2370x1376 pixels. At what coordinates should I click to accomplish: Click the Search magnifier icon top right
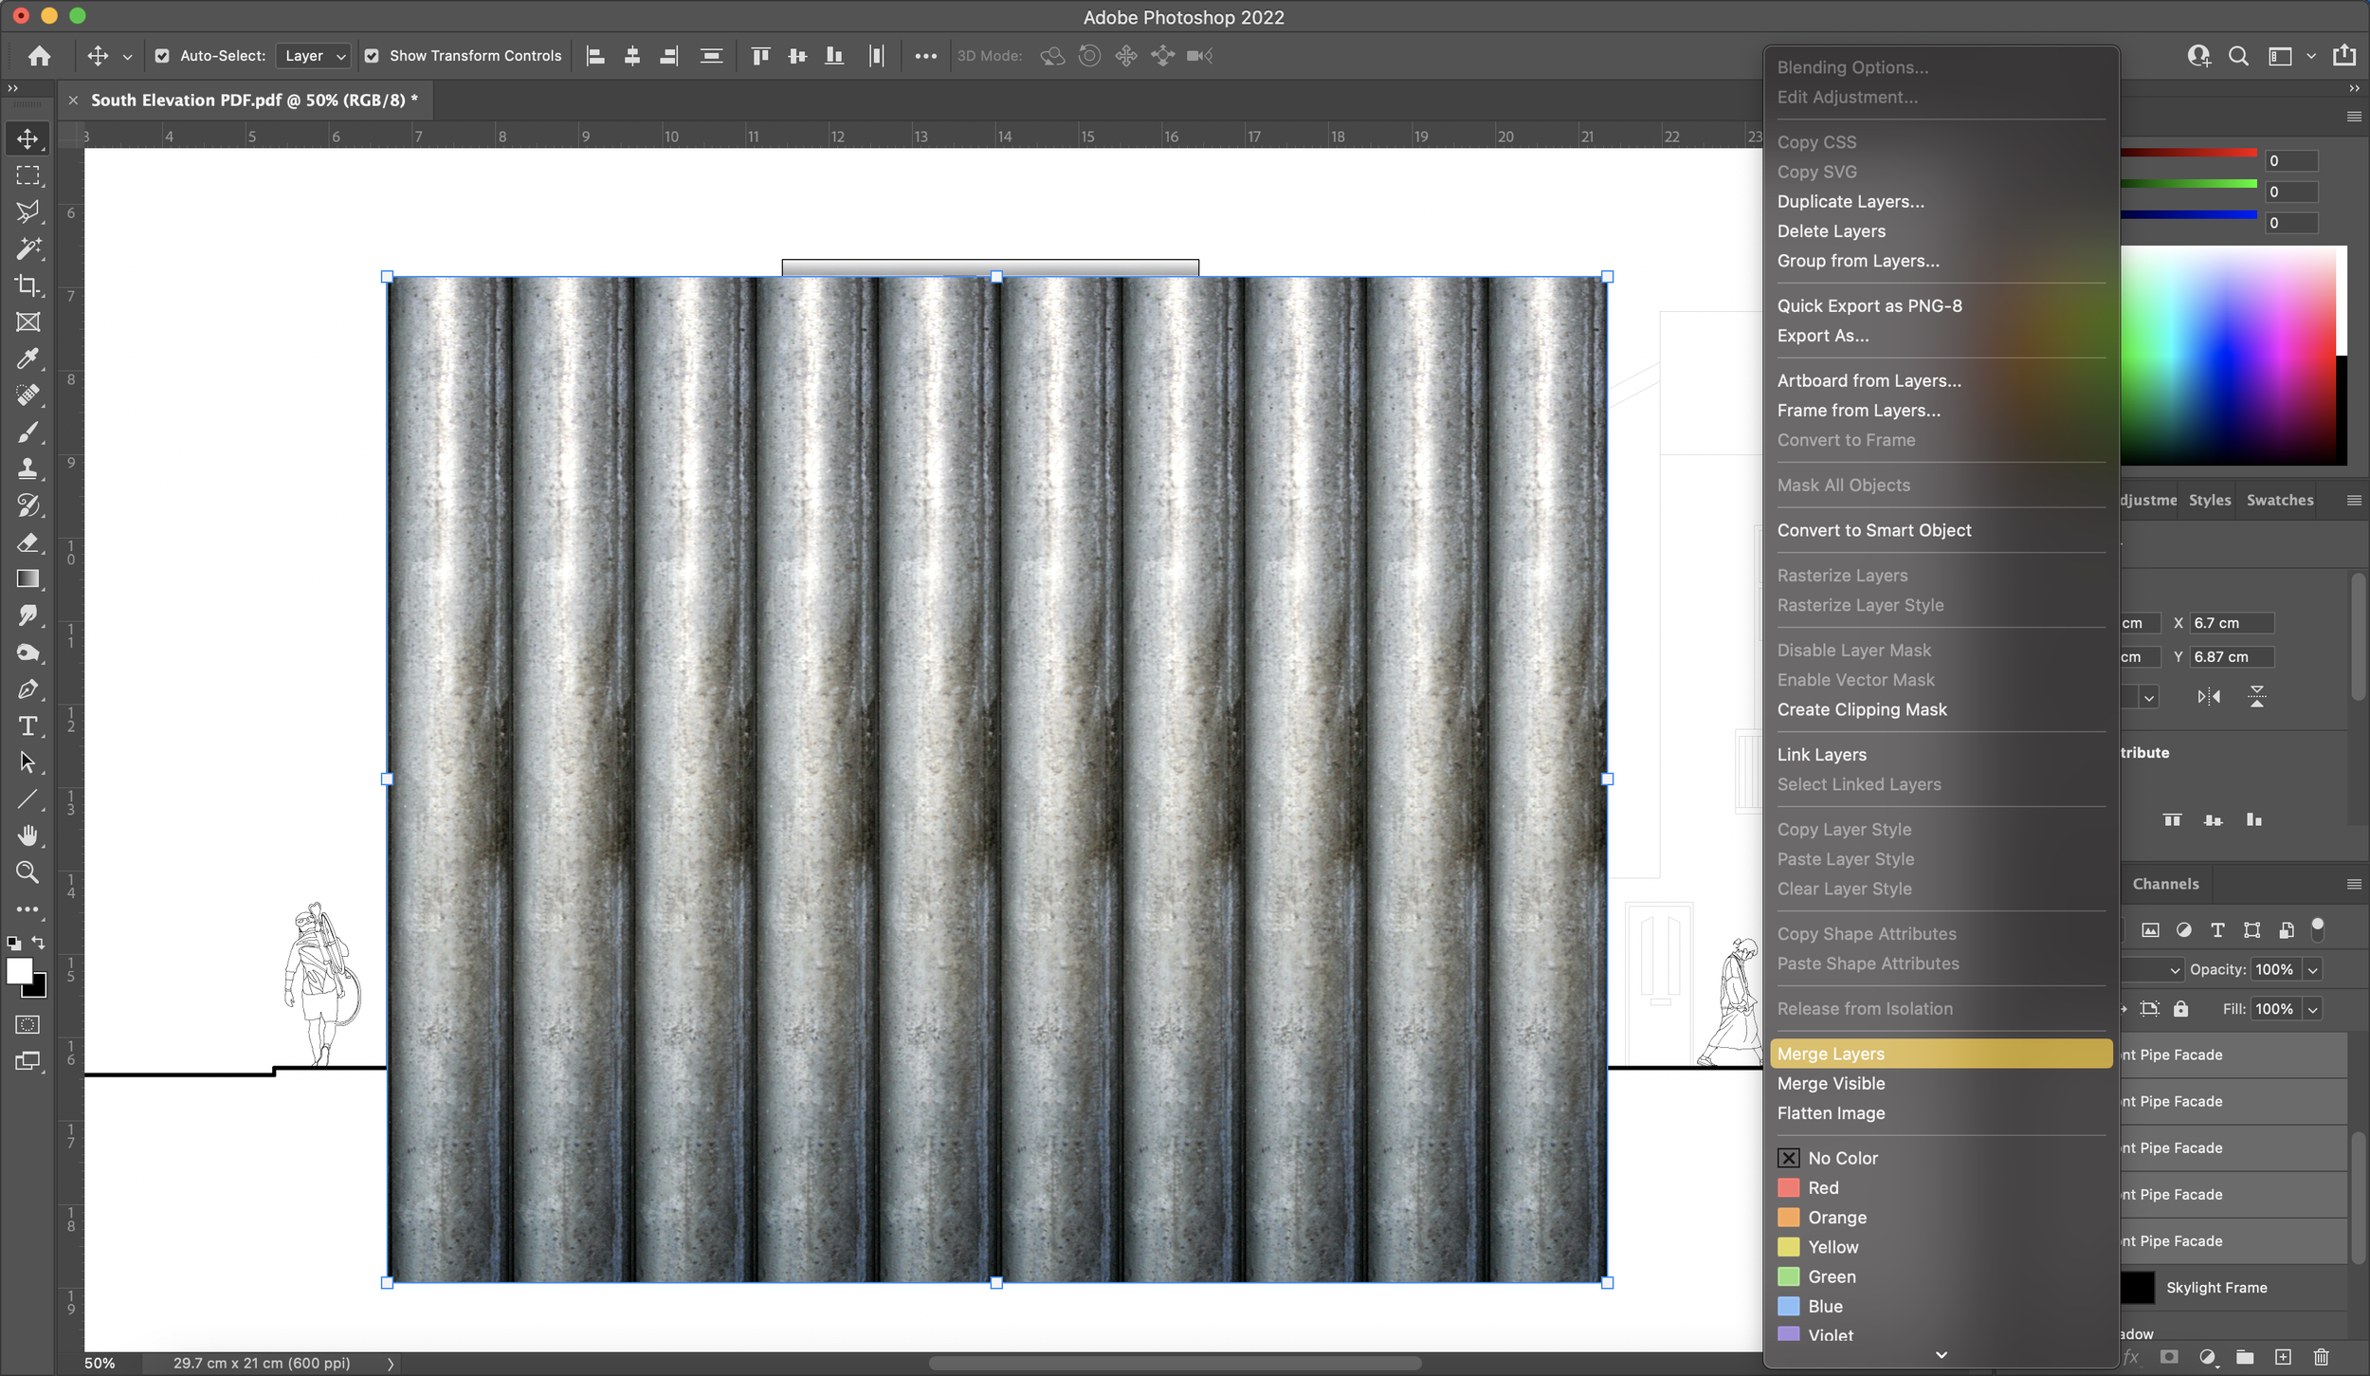coord(2238,56)
